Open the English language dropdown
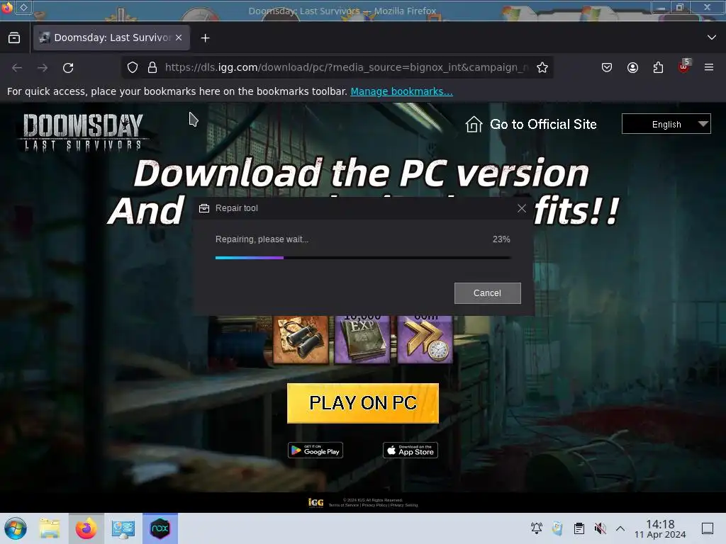This screenshot has height=544, width=726. [666, 124]
